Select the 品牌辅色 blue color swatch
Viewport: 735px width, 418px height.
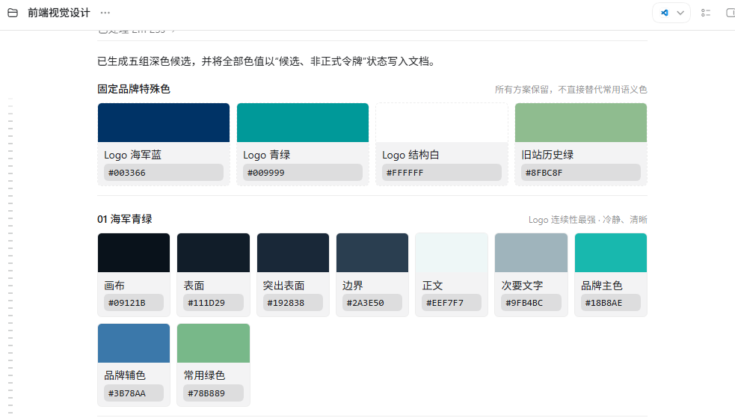tap(134, 343)
